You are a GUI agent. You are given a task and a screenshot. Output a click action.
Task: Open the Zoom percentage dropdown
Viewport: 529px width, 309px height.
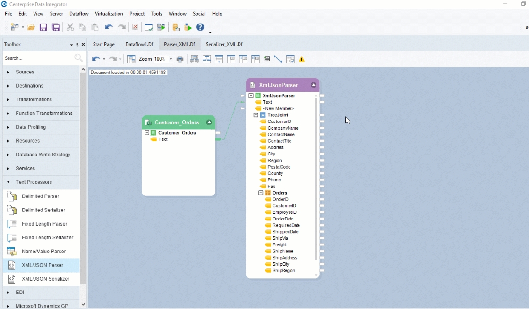pyautogui.click(x=171, y=59)
